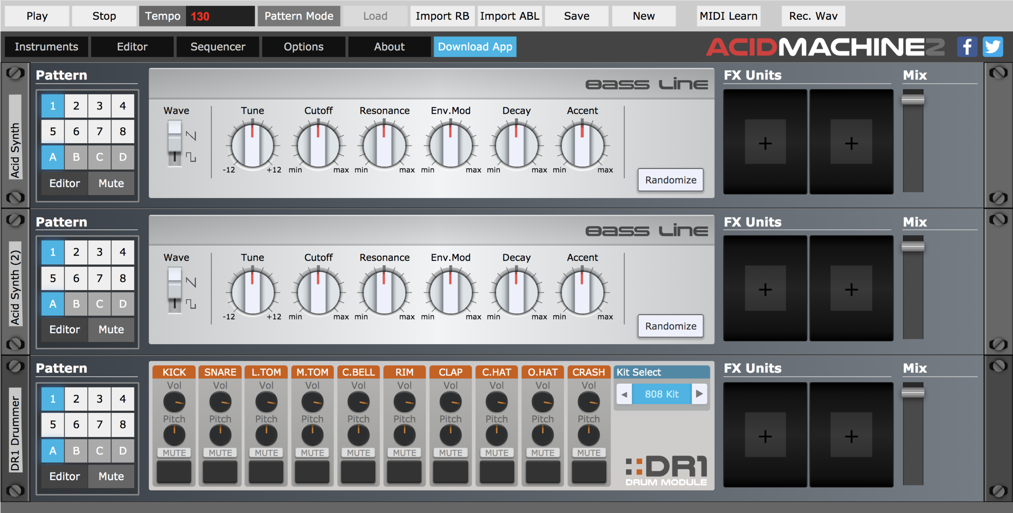This screenshot has height=513, width=1013.
Task: Click Acid Synth Mix fader handle
Action: (913, 99)
